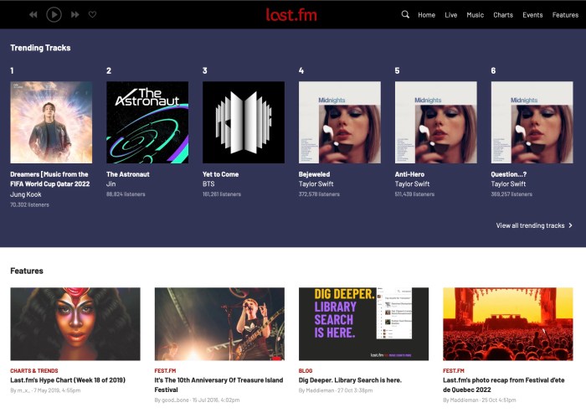Open the Anti-Hero Midnights cover art
Viewport: 586px width, 413px height.
tap(436, 122)
